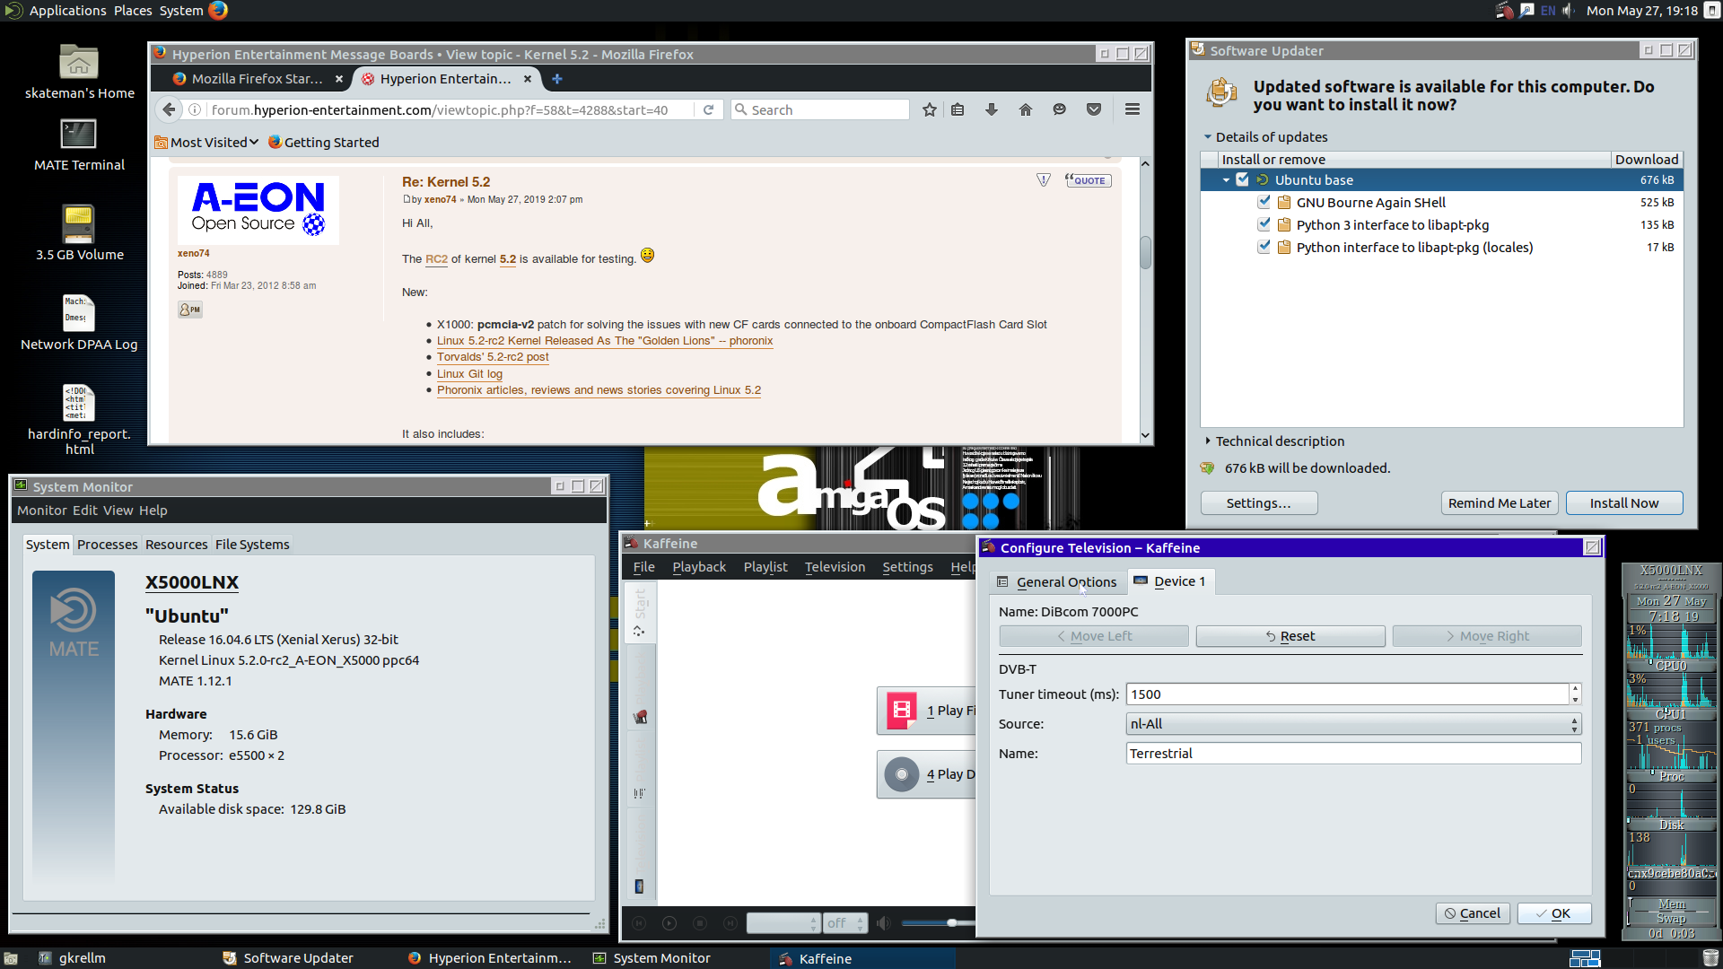The image size is (1723, 969).
Task: Switch to Resources tab in System Monitor
Action: 176,545
